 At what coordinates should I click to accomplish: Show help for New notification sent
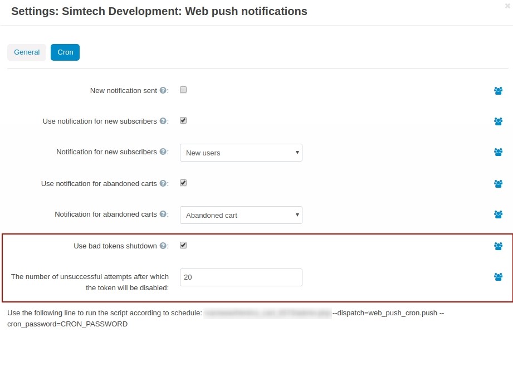163,90
